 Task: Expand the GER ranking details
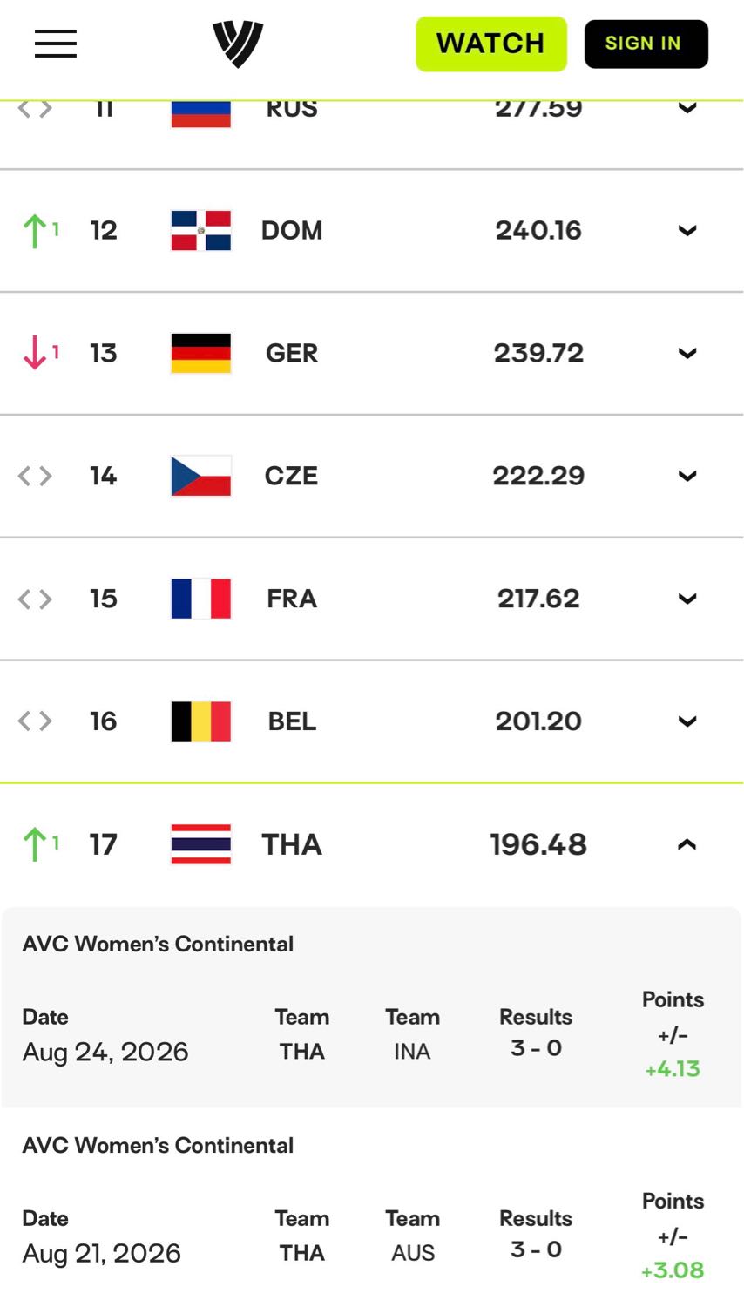pos(687,354)
